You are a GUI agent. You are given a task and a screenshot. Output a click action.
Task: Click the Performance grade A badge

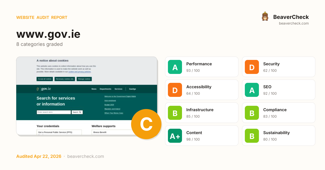coord(175,67)
